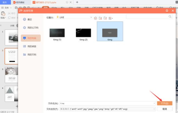
Task: Close the 选择纹理 dialog
Action: pyautogui.click(x=173, y=11)
